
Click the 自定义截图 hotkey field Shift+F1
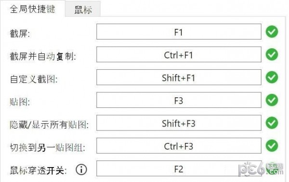[179, 78]
